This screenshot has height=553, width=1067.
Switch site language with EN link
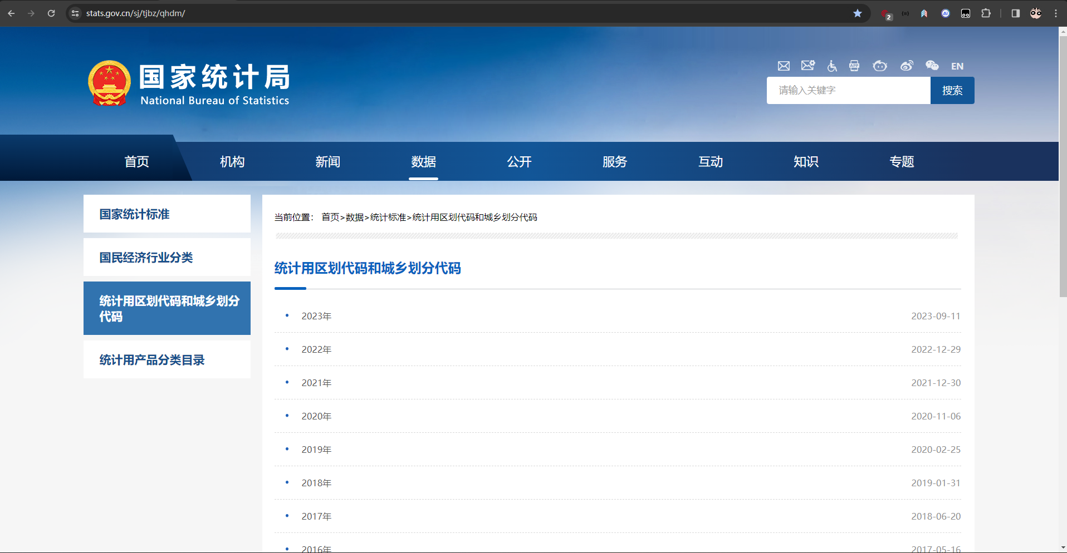(957, 66)
